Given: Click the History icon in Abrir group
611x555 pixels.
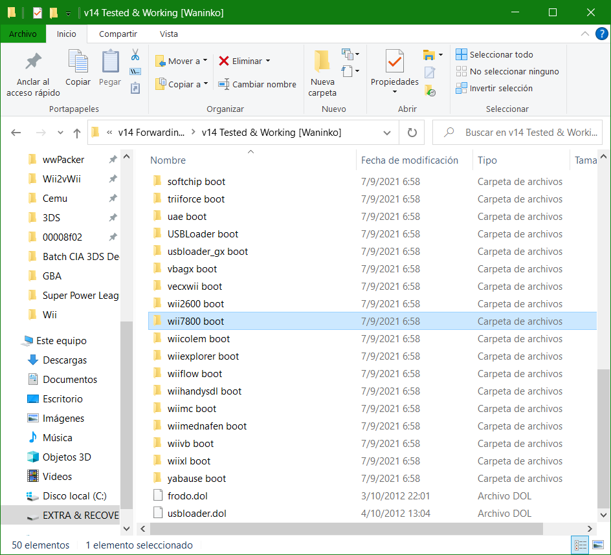Looking at the screenshot, I should pyautogui.click(x=430, y=91).
